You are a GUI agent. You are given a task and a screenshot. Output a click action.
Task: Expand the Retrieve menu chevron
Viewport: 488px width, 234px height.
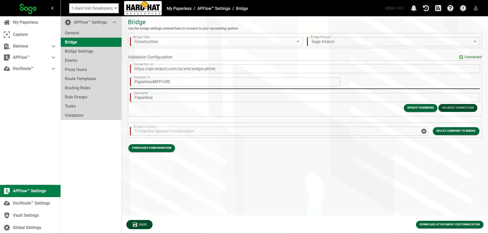click(x=53, y=46)
